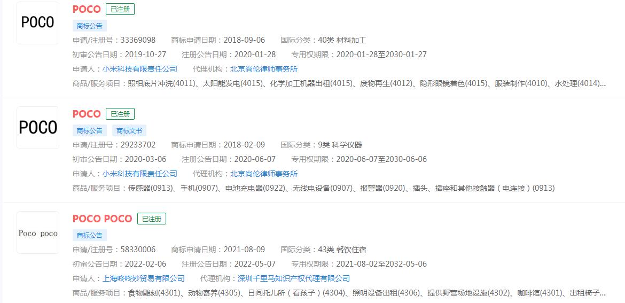The image size is (625, 303).
Task: Click 已注册 badge in 33369098 entry
Action: click(x=120, y=10)
